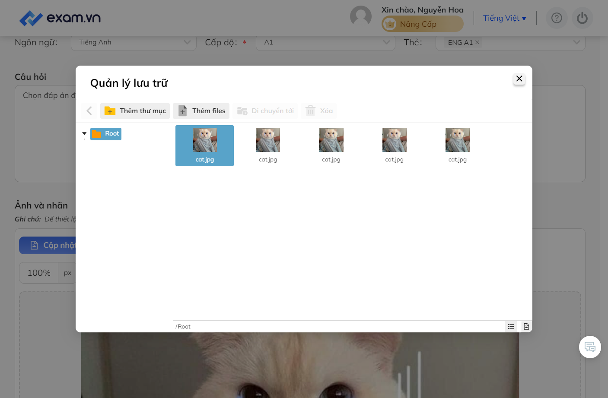Open the Tiếng Việt language dropdown
The height and width of the screenshot is (398, 608).
click(x=504, y=18)
